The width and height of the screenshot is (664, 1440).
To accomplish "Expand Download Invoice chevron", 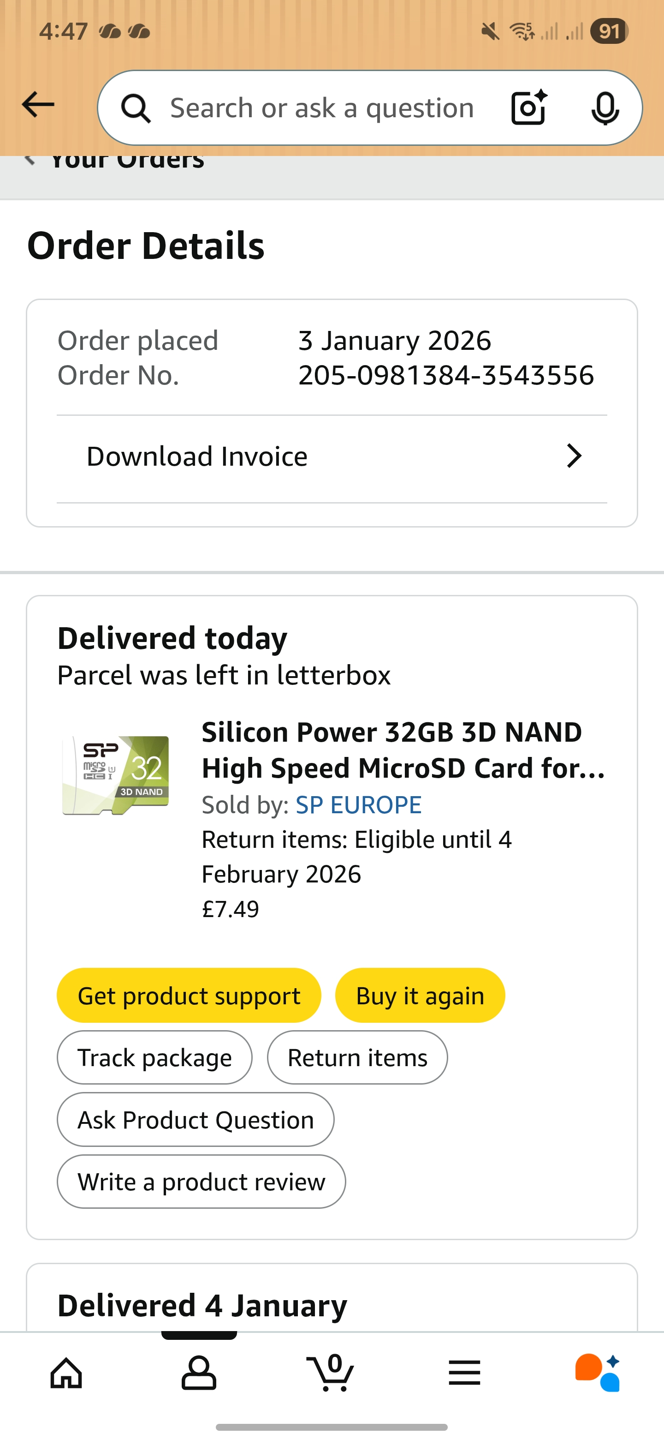I will [574, 456].
